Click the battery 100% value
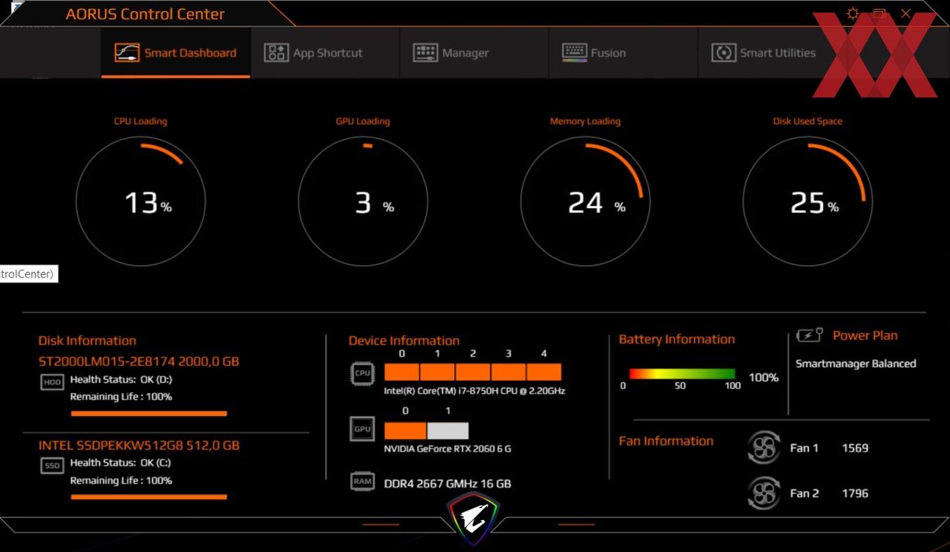The image size is (950, 552). (x=763, y=378)
